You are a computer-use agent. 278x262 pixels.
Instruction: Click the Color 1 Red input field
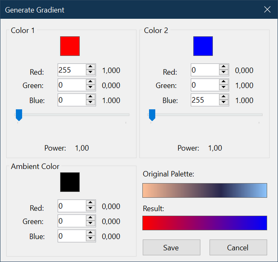71,70
